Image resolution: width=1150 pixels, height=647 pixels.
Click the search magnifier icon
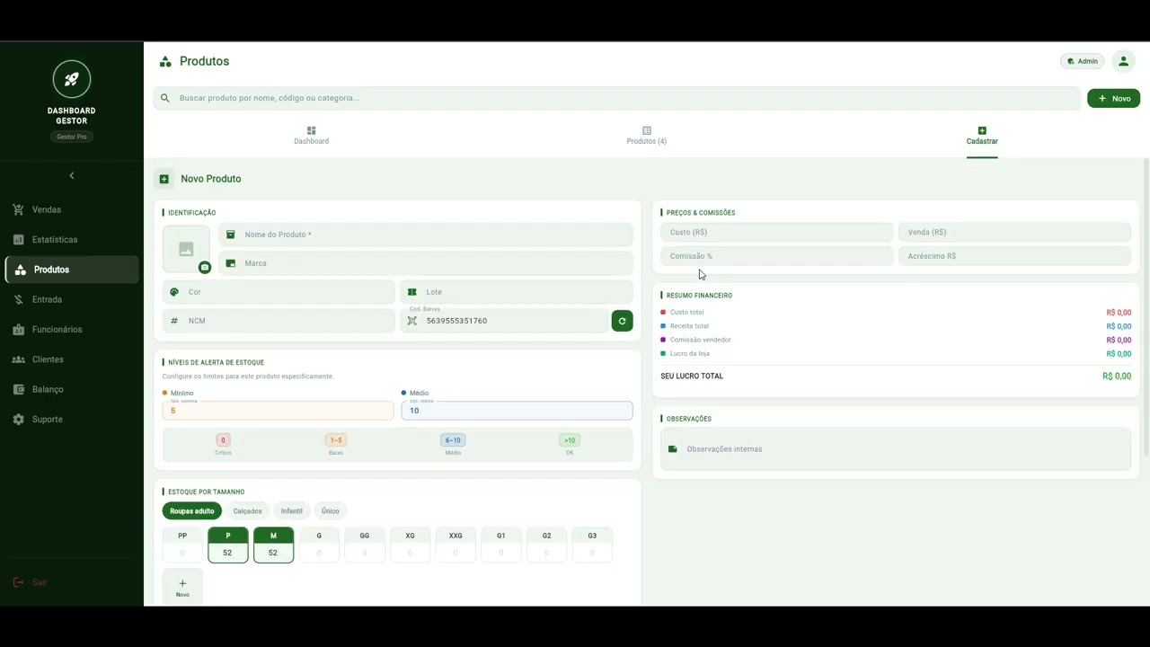164,98
